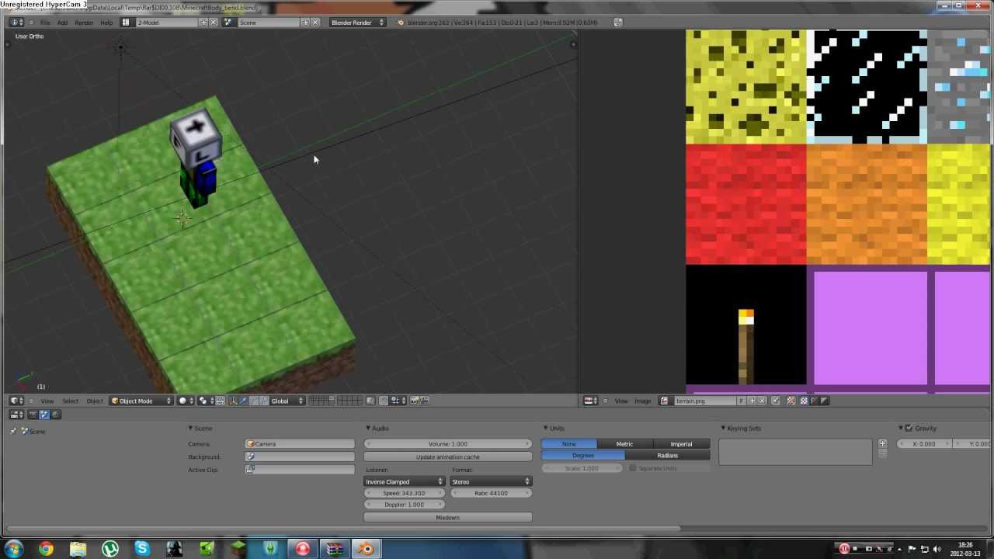The image size is (994, 559).
Task: Click the Mixdown button
Action: click(x=447, y=517)
